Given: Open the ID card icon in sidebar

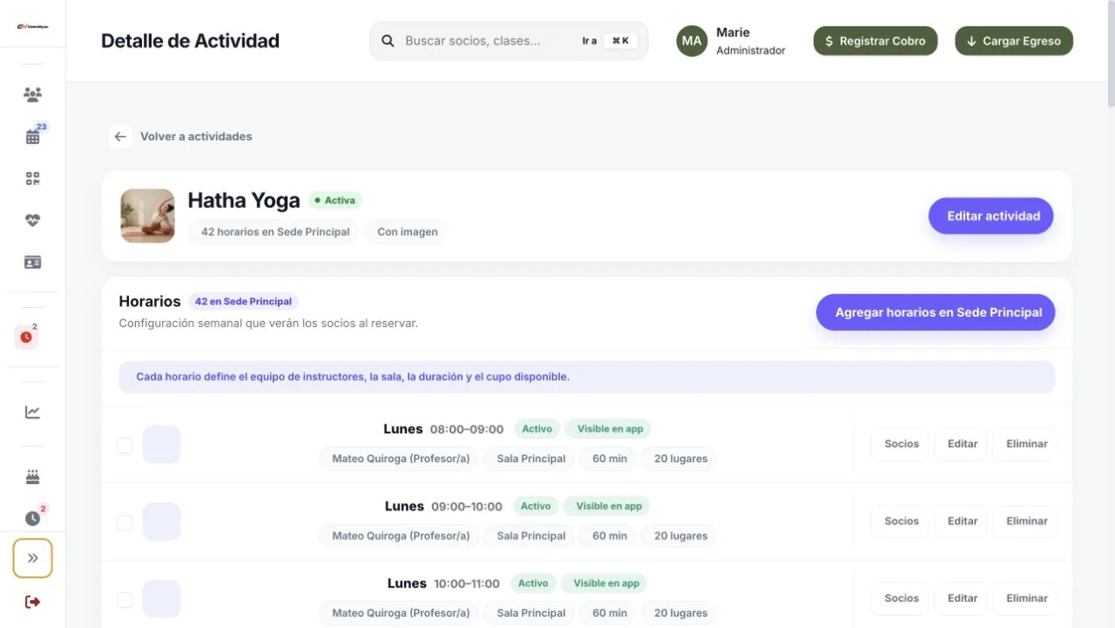Looking at the screenshot, I should click(32, 262).
